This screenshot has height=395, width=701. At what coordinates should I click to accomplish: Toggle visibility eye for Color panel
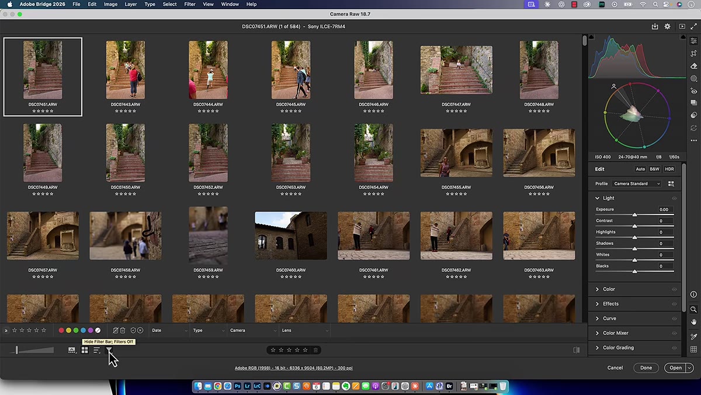[x=674, y=289]
